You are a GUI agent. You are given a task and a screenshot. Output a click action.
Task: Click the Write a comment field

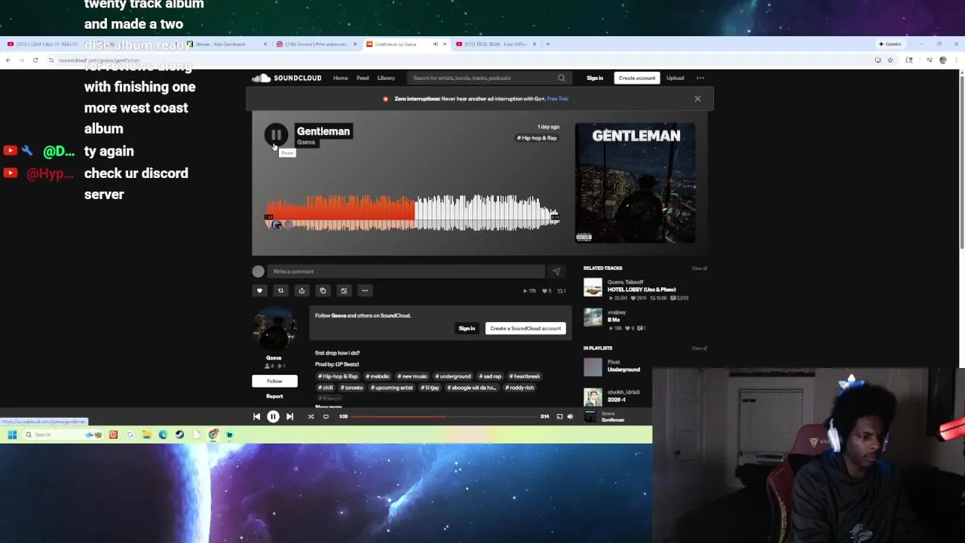point(406,271)
